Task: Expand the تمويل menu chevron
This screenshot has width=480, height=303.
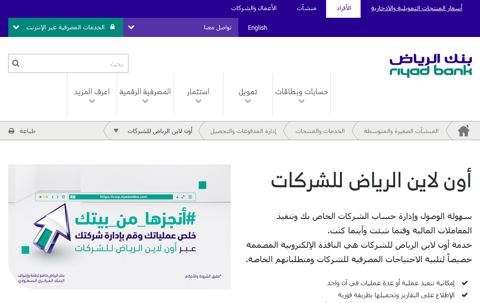Action: 248,101
